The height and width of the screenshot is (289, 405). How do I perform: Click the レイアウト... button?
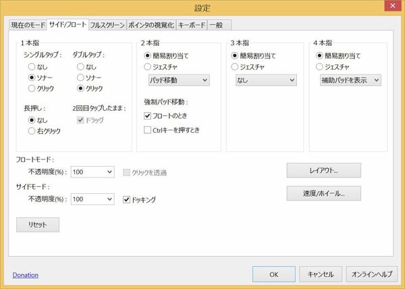point(323,170)
